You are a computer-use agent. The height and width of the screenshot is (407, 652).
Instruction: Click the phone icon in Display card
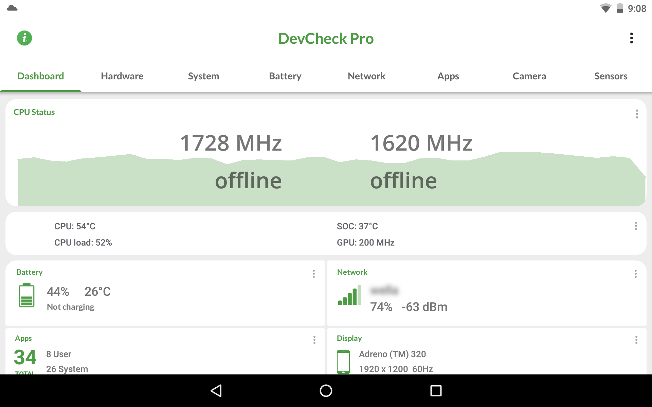(x=344, y=361)
